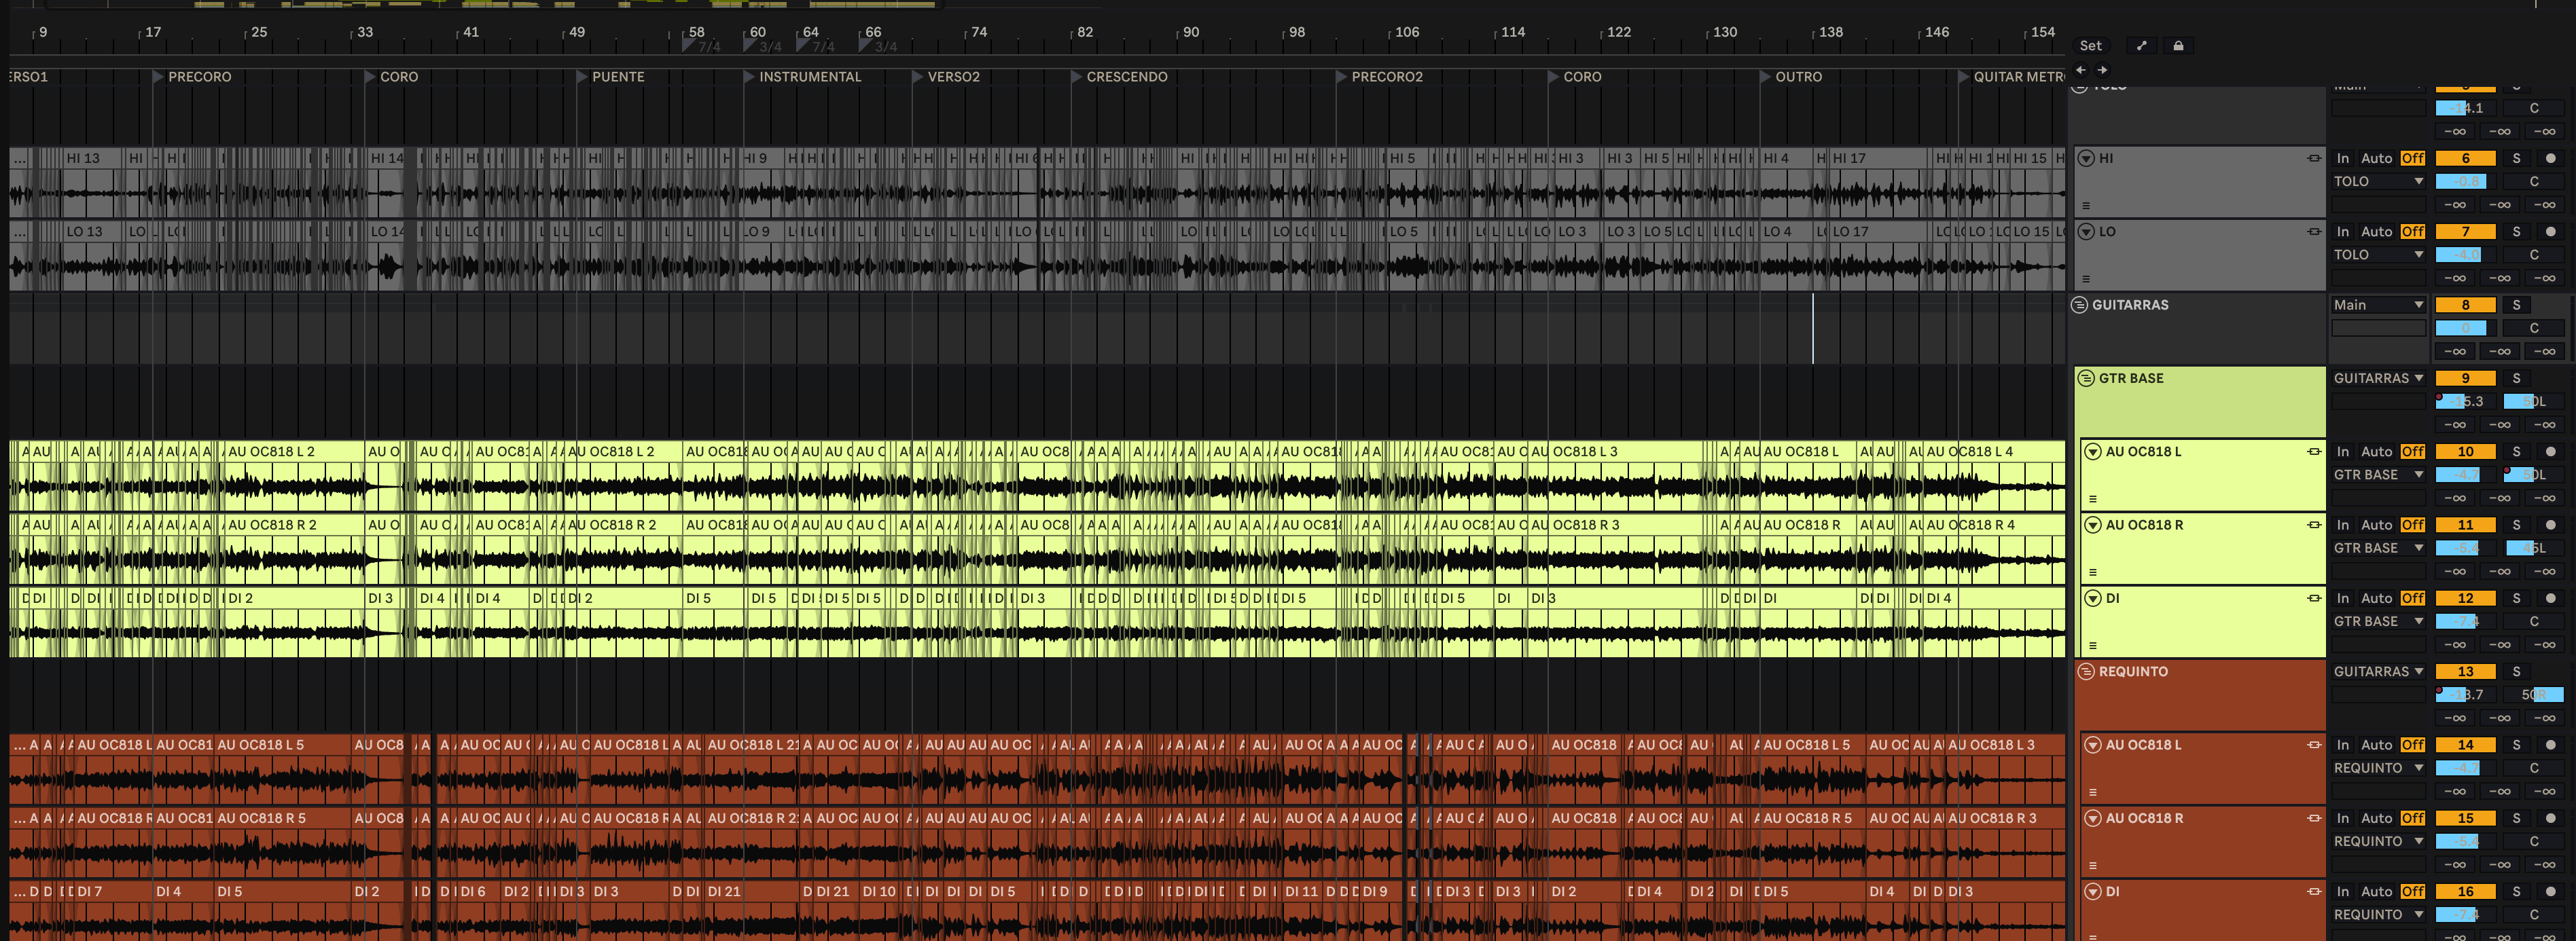Screen dimensions: 2576x941
Task: Open automation lane handle on LO track
Action: click(2086, 279)
